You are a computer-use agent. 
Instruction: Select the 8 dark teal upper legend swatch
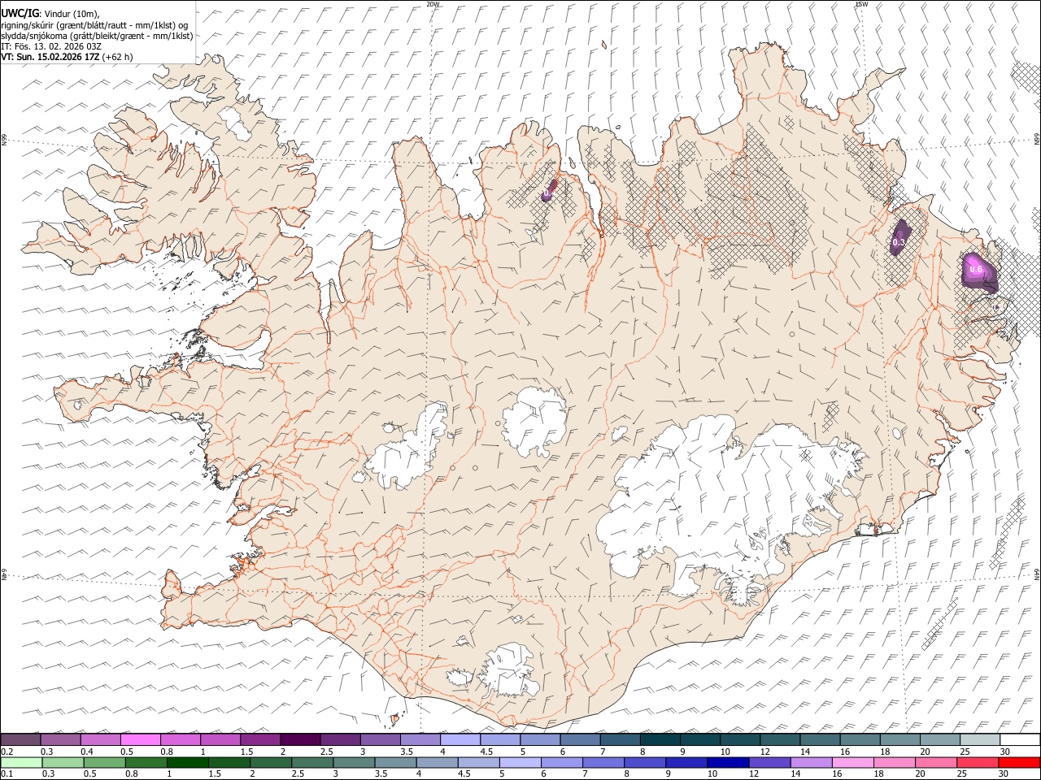pos(660,740)
